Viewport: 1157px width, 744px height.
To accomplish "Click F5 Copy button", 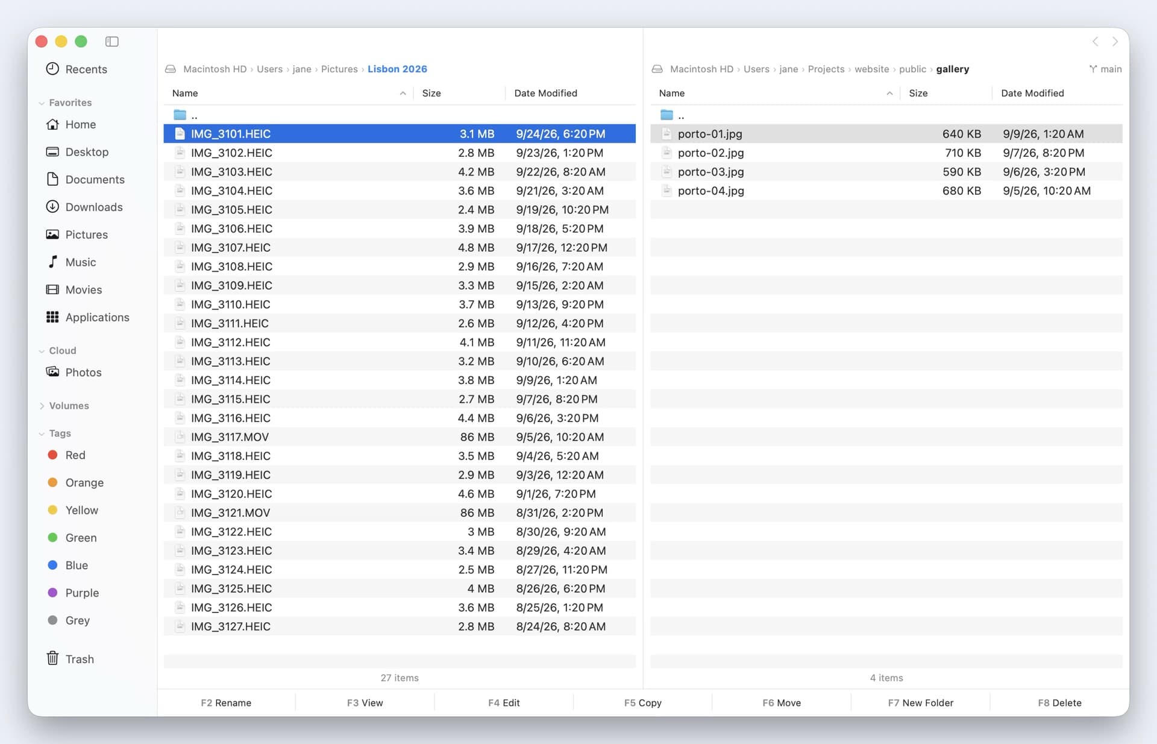I will pos(642,702).
